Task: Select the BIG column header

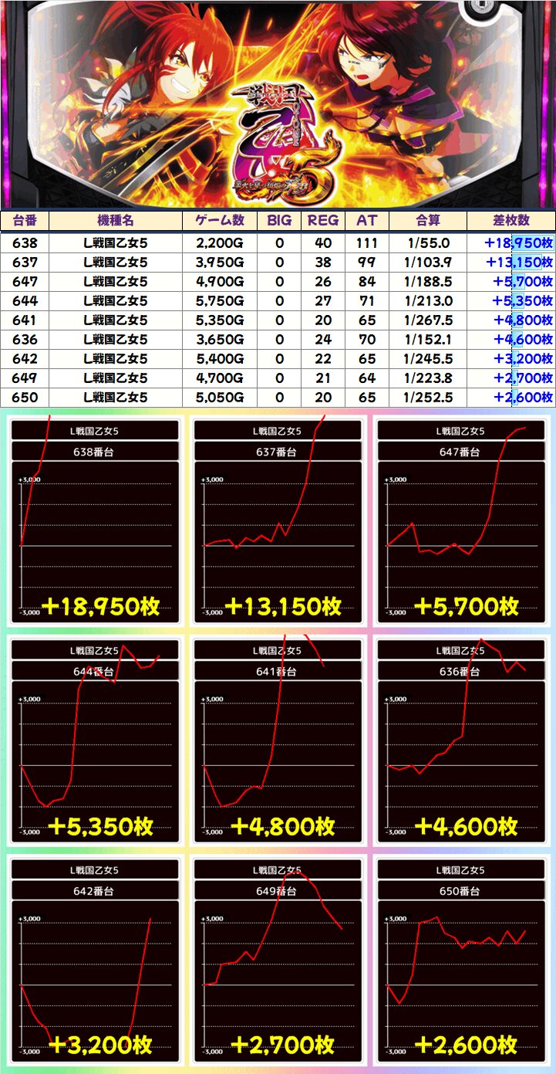Action: point(279,220)
